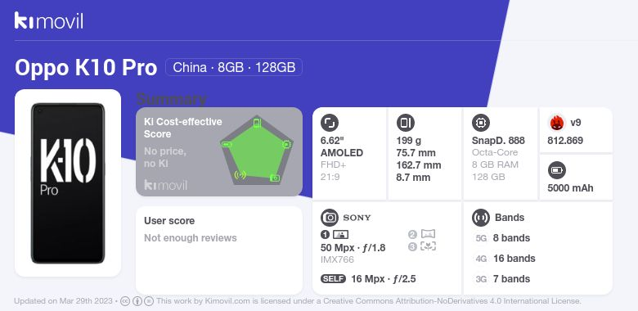This screenshot has width=638, height=311.
Task: Click the processor chip icon above SnapD. 888
Action: [481, 123]
